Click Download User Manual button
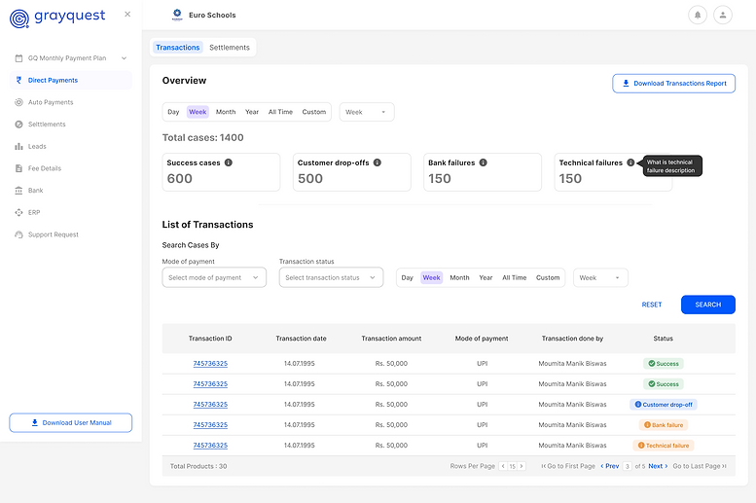 click(x=70, y=423)
